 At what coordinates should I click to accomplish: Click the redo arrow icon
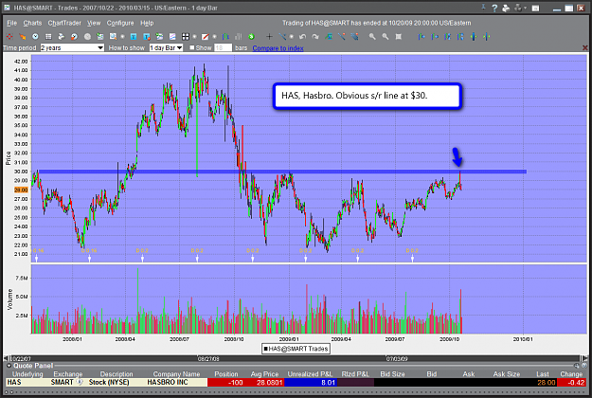pos(315,37)
